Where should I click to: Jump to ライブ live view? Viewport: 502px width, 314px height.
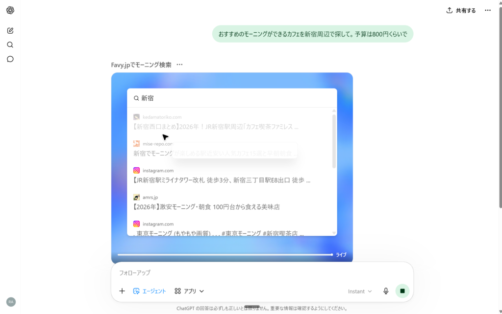tap(341, 255)
